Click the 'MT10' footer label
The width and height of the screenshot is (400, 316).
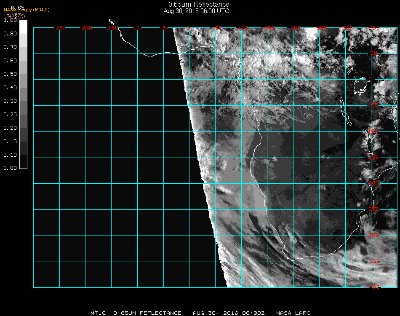point(98,313)
